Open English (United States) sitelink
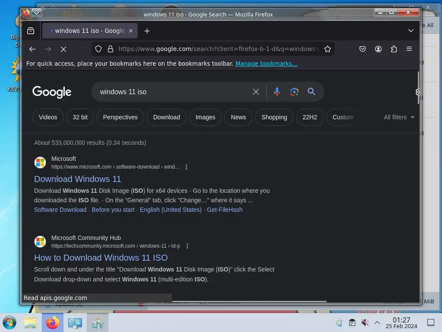442x332 pixels. click(x=171, y=210)
